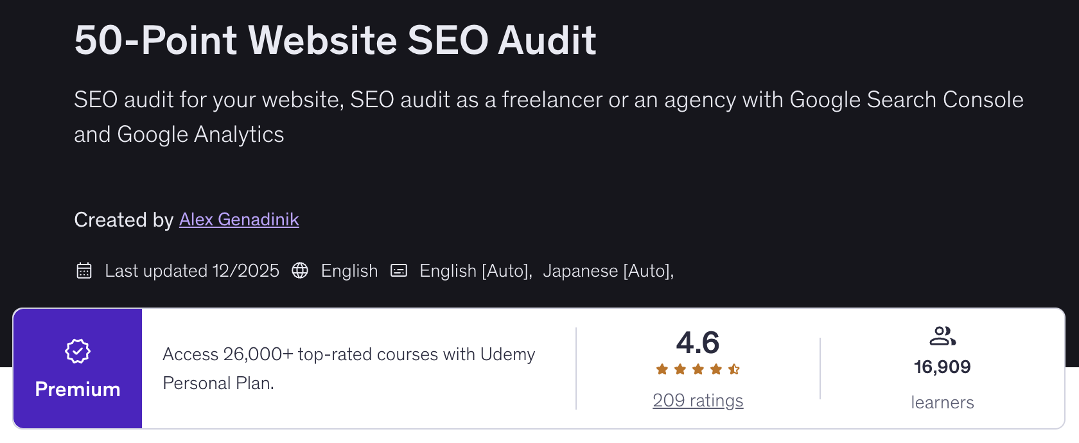Click the half-filled fifth rating star
The image size is (1079, 443).
click(x=734, y=369)
